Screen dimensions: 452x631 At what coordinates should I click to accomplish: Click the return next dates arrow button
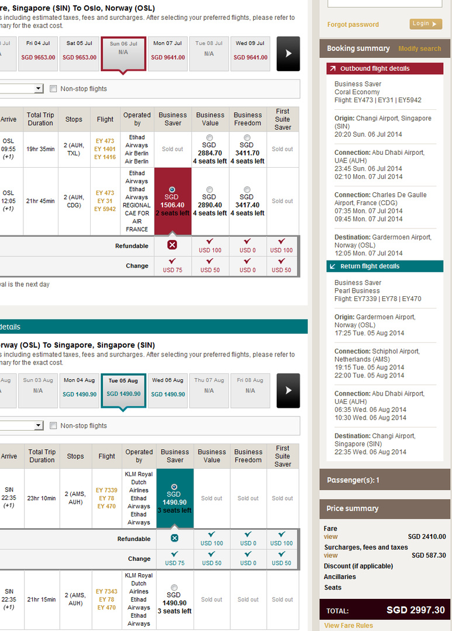pos(288,390)
